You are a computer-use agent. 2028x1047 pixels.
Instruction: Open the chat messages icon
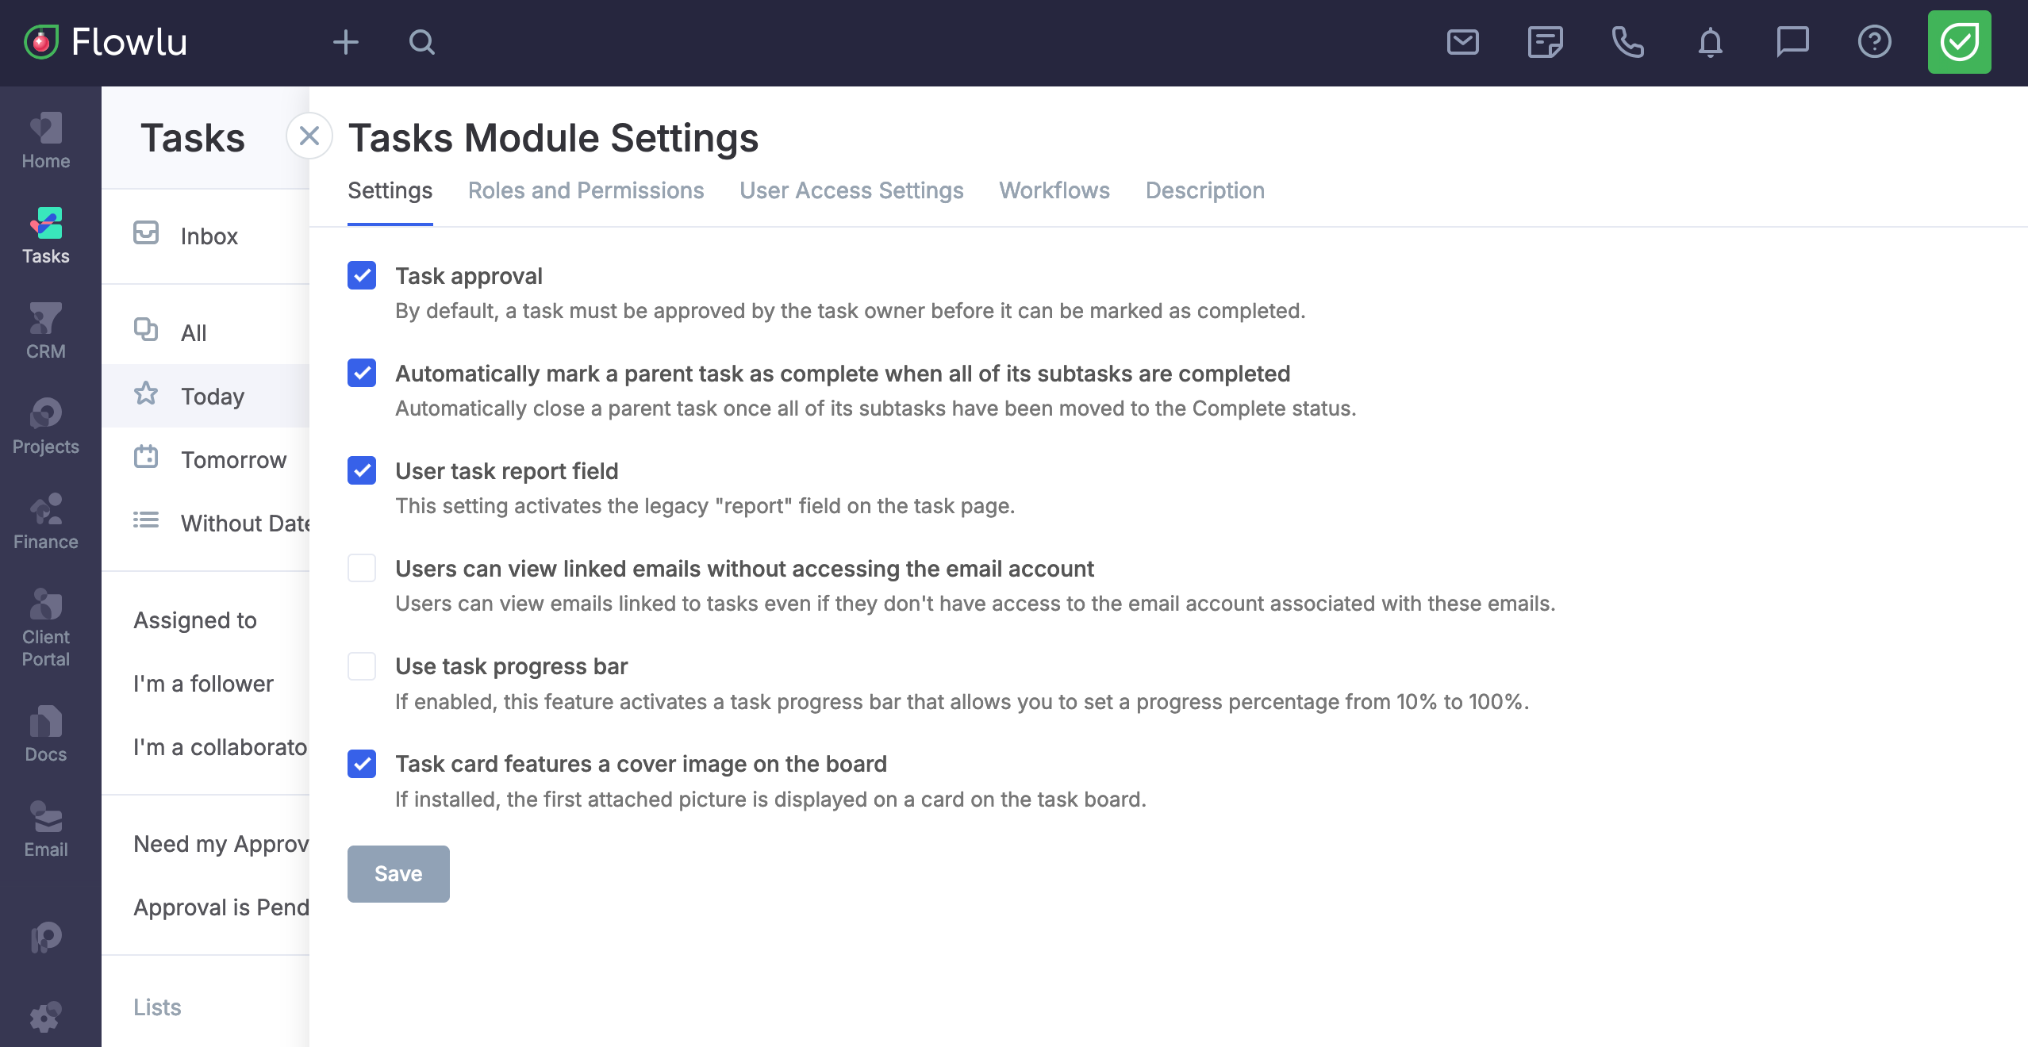(1792, 42)
